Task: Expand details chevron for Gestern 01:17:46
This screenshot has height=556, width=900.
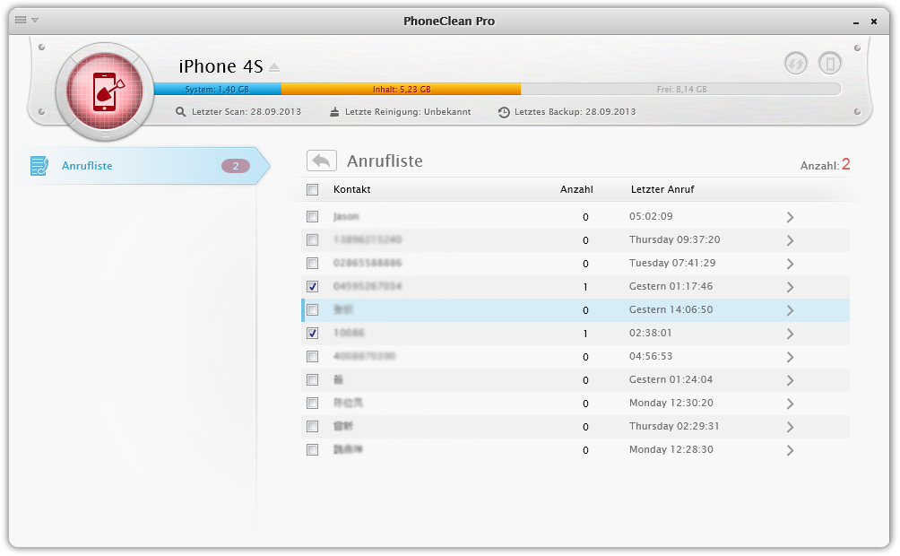Action: (x=791, y=287)
